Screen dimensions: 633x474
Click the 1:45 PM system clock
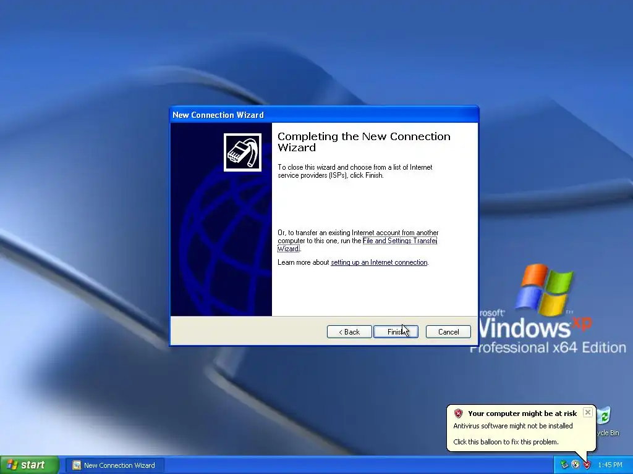pyautogui.click(x=610, y=465)
